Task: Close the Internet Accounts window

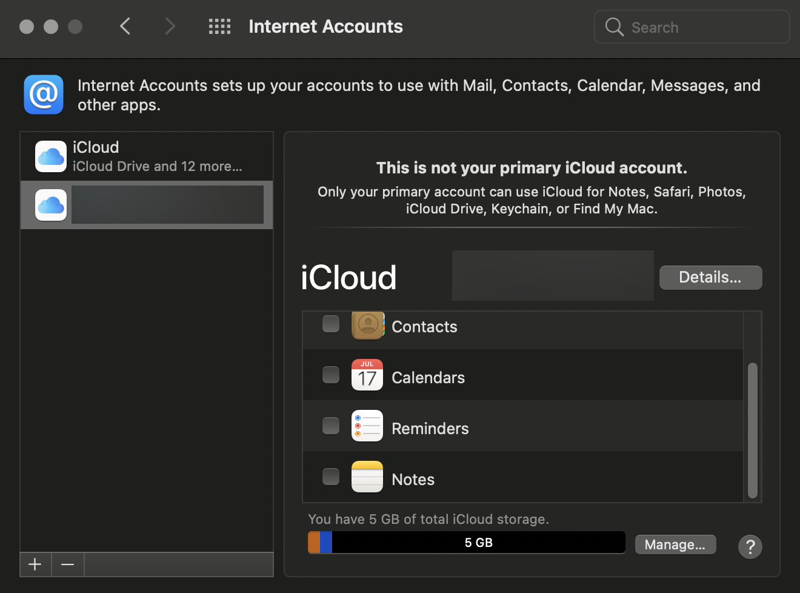Action: point(27,27)
